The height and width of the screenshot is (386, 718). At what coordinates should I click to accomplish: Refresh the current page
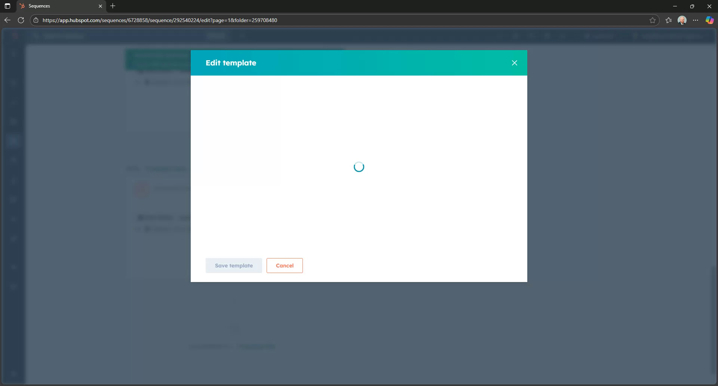point(21,20)
